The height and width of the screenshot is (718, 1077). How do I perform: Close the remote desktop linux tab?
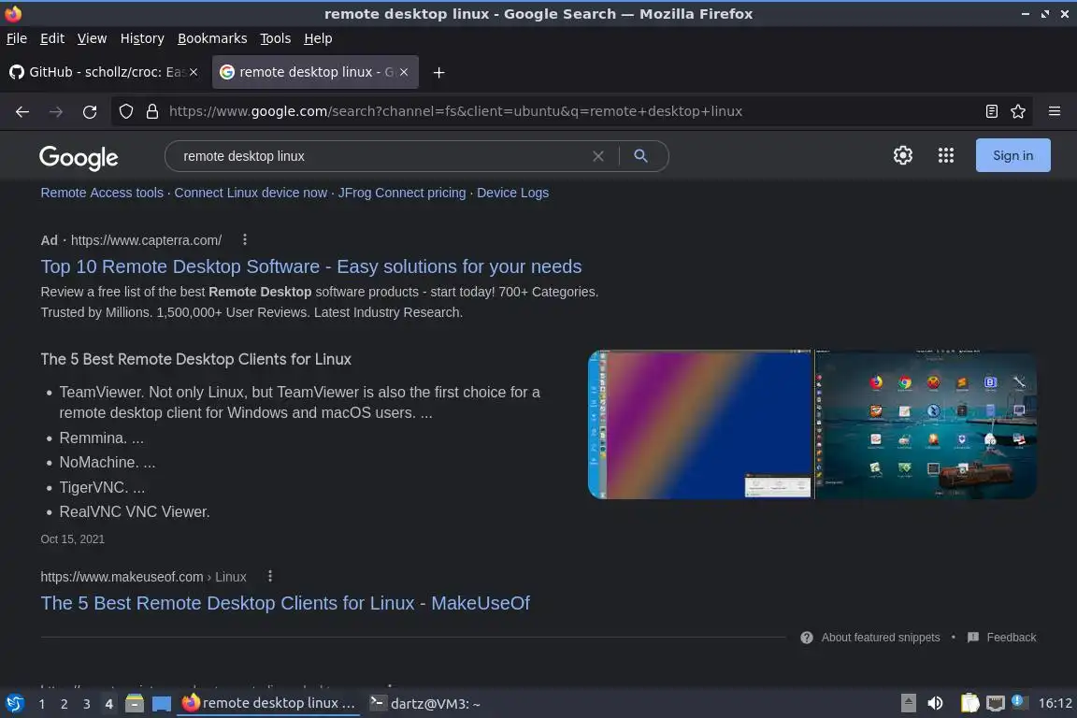click(404, 71)
